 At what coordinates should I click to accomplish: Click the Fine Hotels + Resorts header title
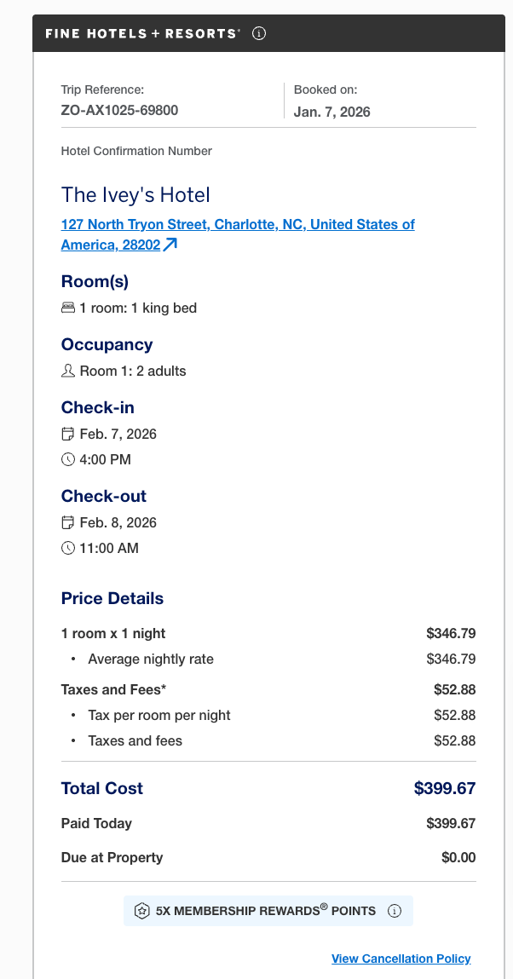tap(142, 34)
